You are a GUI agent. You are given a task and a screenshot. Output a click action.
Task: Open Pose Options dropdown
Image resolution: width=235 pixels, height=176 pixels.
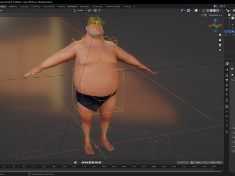pos(215,15)
